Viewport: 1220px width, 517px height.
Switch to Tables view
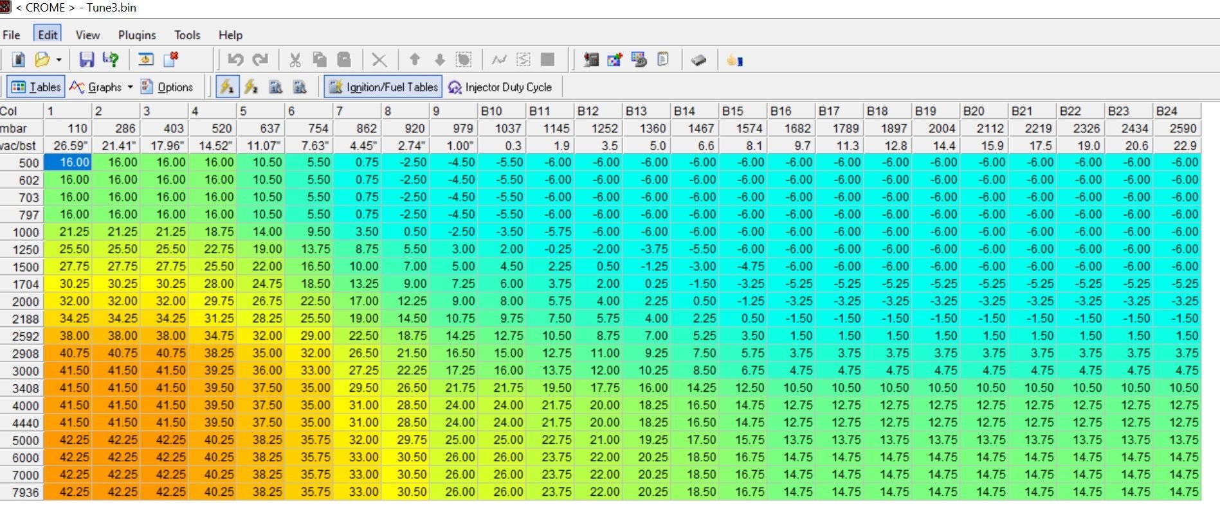(36, 87)
